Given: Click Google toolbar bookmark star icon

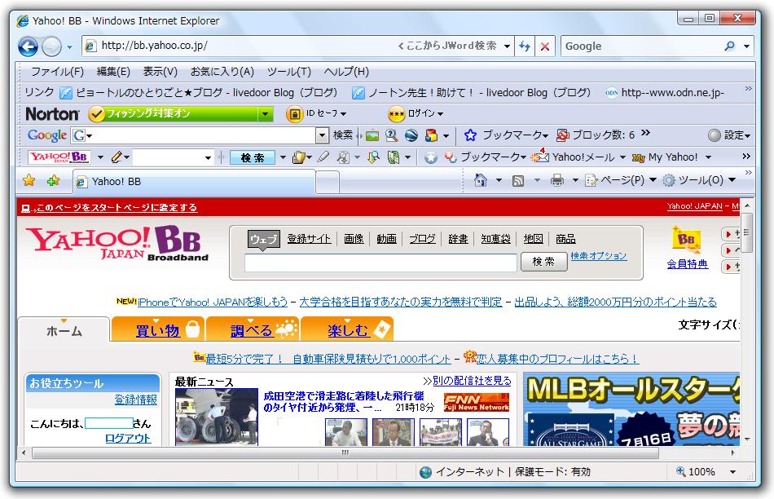Looking at the screenshot, I should (470, 135).
